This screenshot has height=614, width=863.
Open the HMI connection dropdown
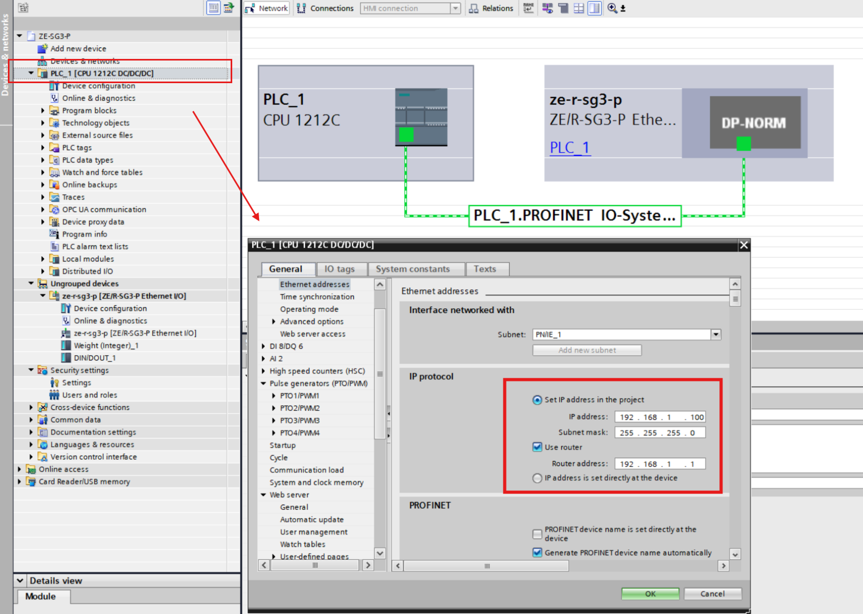[455, 8]
